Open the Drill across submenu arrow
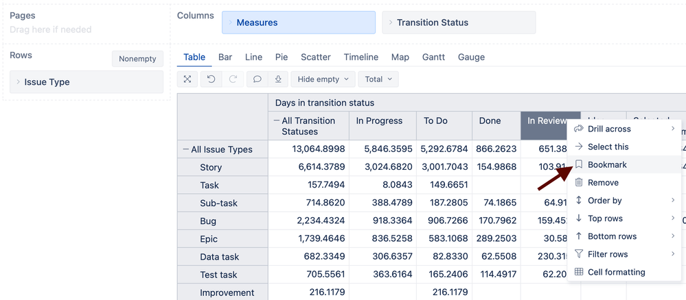Screen dimensions: 686x300 [674, 128]
